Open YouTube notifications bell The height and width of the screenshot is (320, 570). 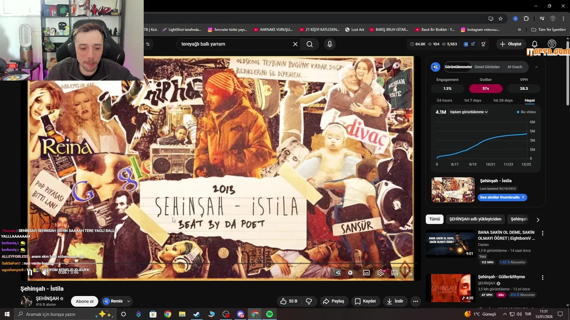click(535, 44)
